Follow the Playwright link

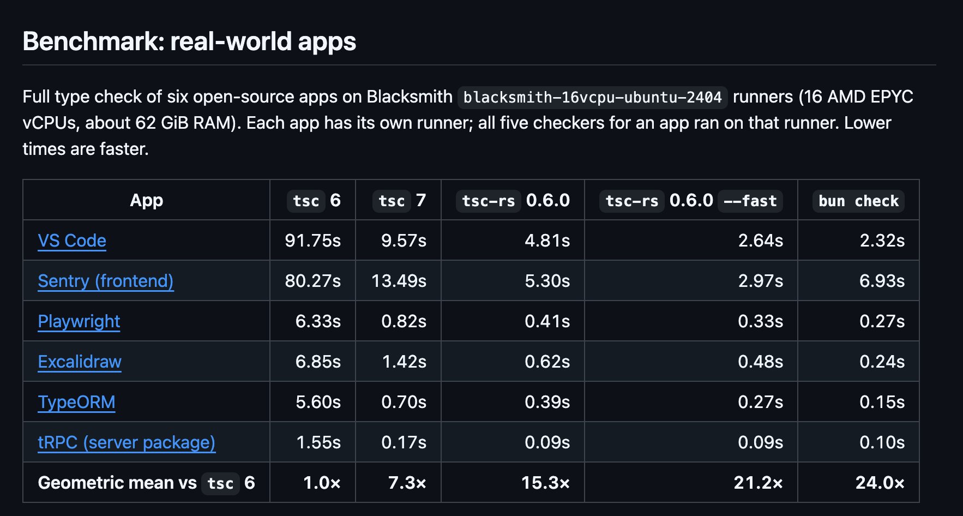point(79,321)
